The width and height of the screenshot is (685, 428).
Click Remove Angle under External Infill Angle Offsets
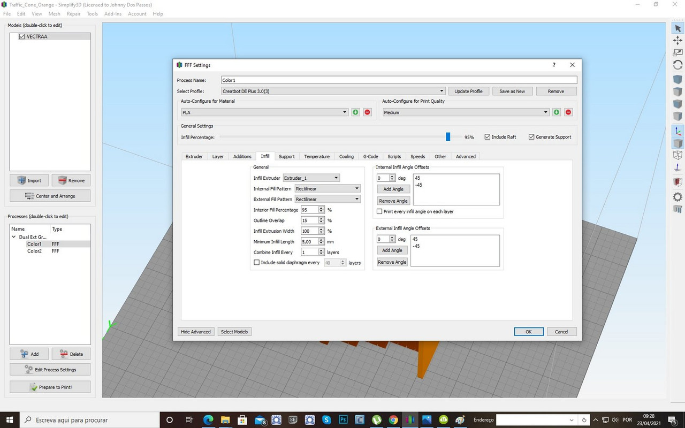tap(392, 262)
